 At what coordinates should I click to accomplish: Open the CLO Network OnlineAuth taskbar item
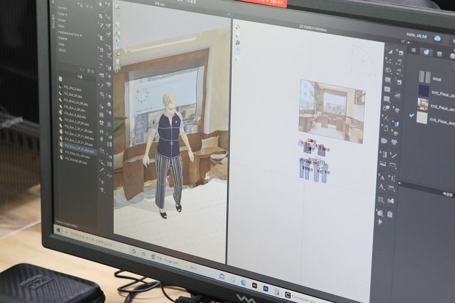click(x=300, y=297)
